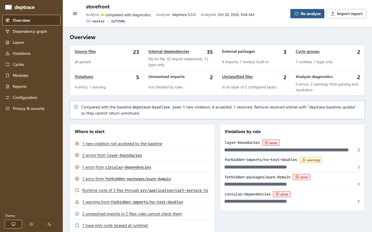Click warning triangle beside no-test-doubles link
The image size is (372, 232).
coord(77,202)
